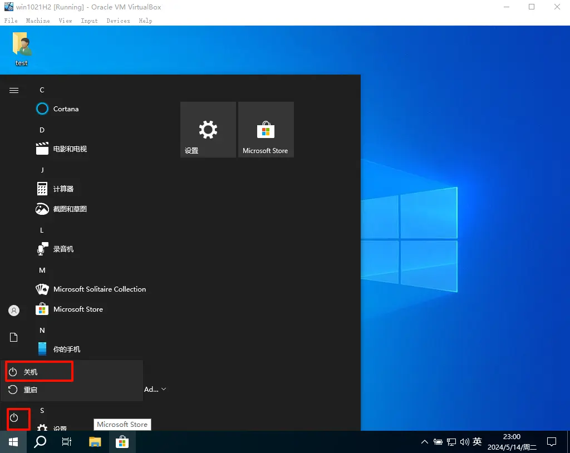Expand the Ad... folder chevron
Image resolution: width=570 pixels, height=453 pixels.
click(164, 389)
